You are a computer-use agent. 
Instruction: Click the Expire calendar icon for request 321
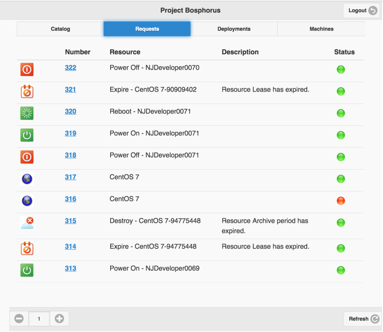tap(27, 92)
